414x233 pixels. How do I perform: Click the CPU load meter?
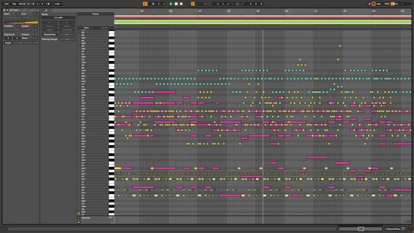pyautogui.click(x=395, y=4)
